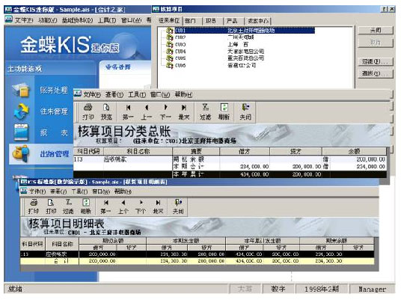Select C006 item in 核算项目 tree
This screenshot has width=401, height=300.
[x=211, y=66]
